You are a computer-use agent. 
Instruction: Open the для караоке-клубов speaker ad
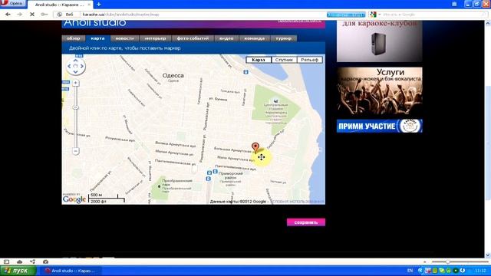[x=380, y=41]
